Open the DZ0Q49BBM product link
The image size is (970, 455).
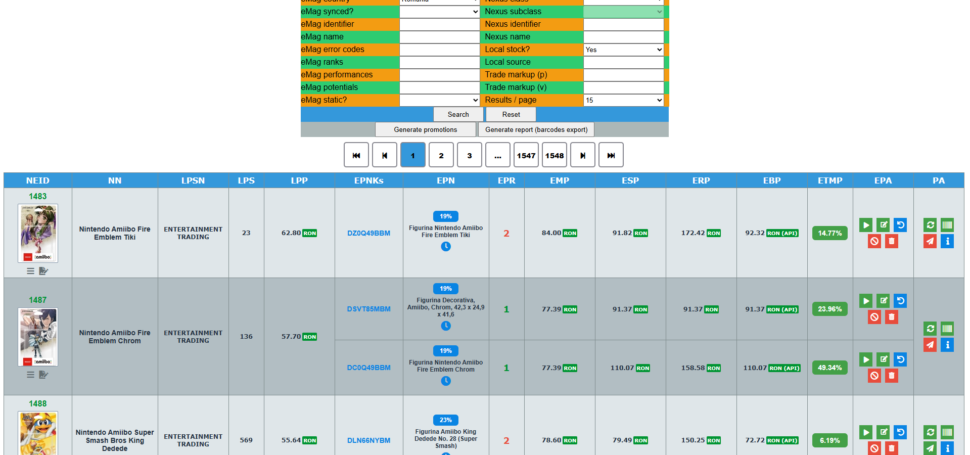pyautogui.click(x=368, y=233)
